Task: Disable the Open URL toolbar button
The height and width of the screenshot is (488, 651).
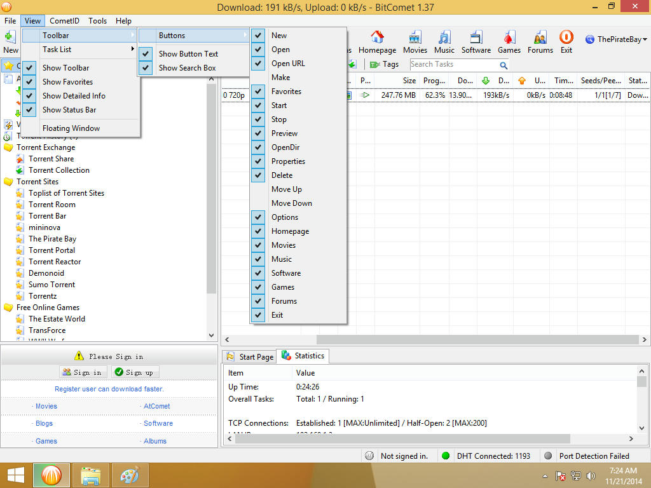Action: (298, 64)
